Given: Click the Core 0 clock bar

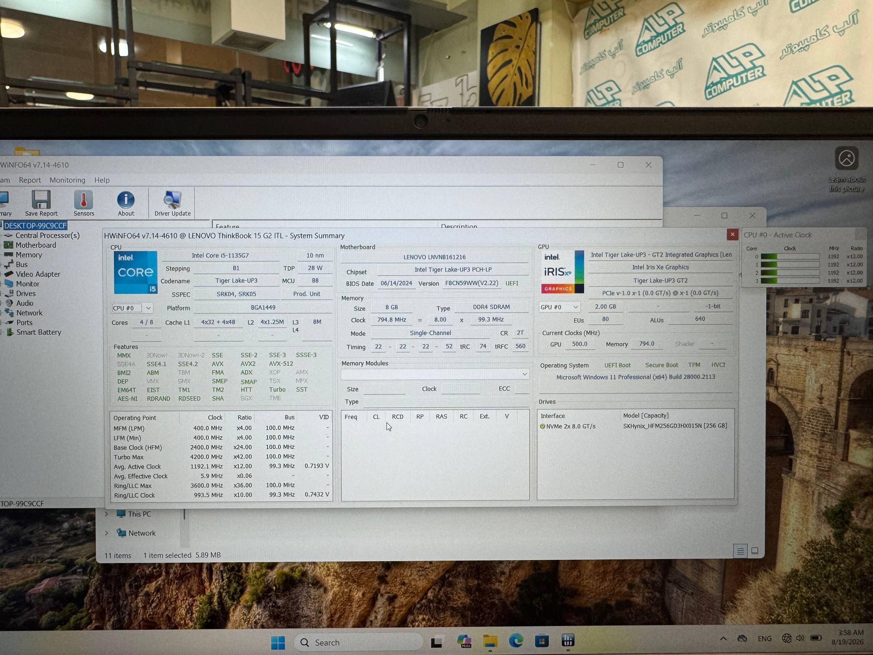Looking at the screenshot, I should [790, 257].
